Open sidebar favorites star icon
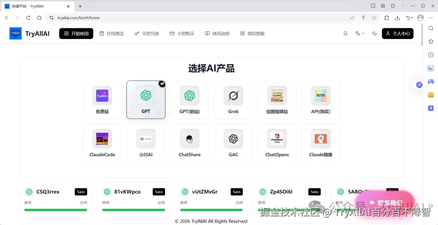The width and height of the screenshot is (438, 225). click(x=431, y=42)
